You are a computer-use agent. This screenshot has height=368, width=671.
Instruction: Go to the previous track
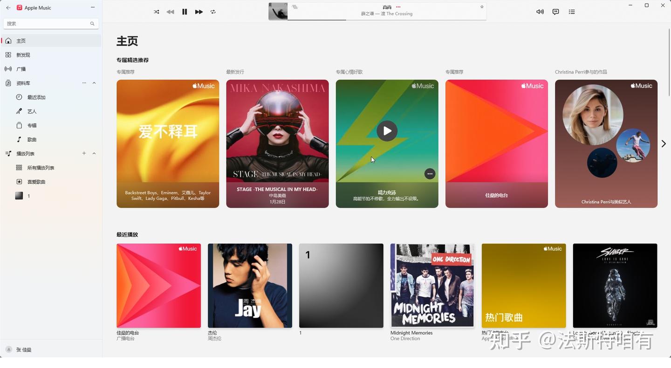tap(171, 12)
